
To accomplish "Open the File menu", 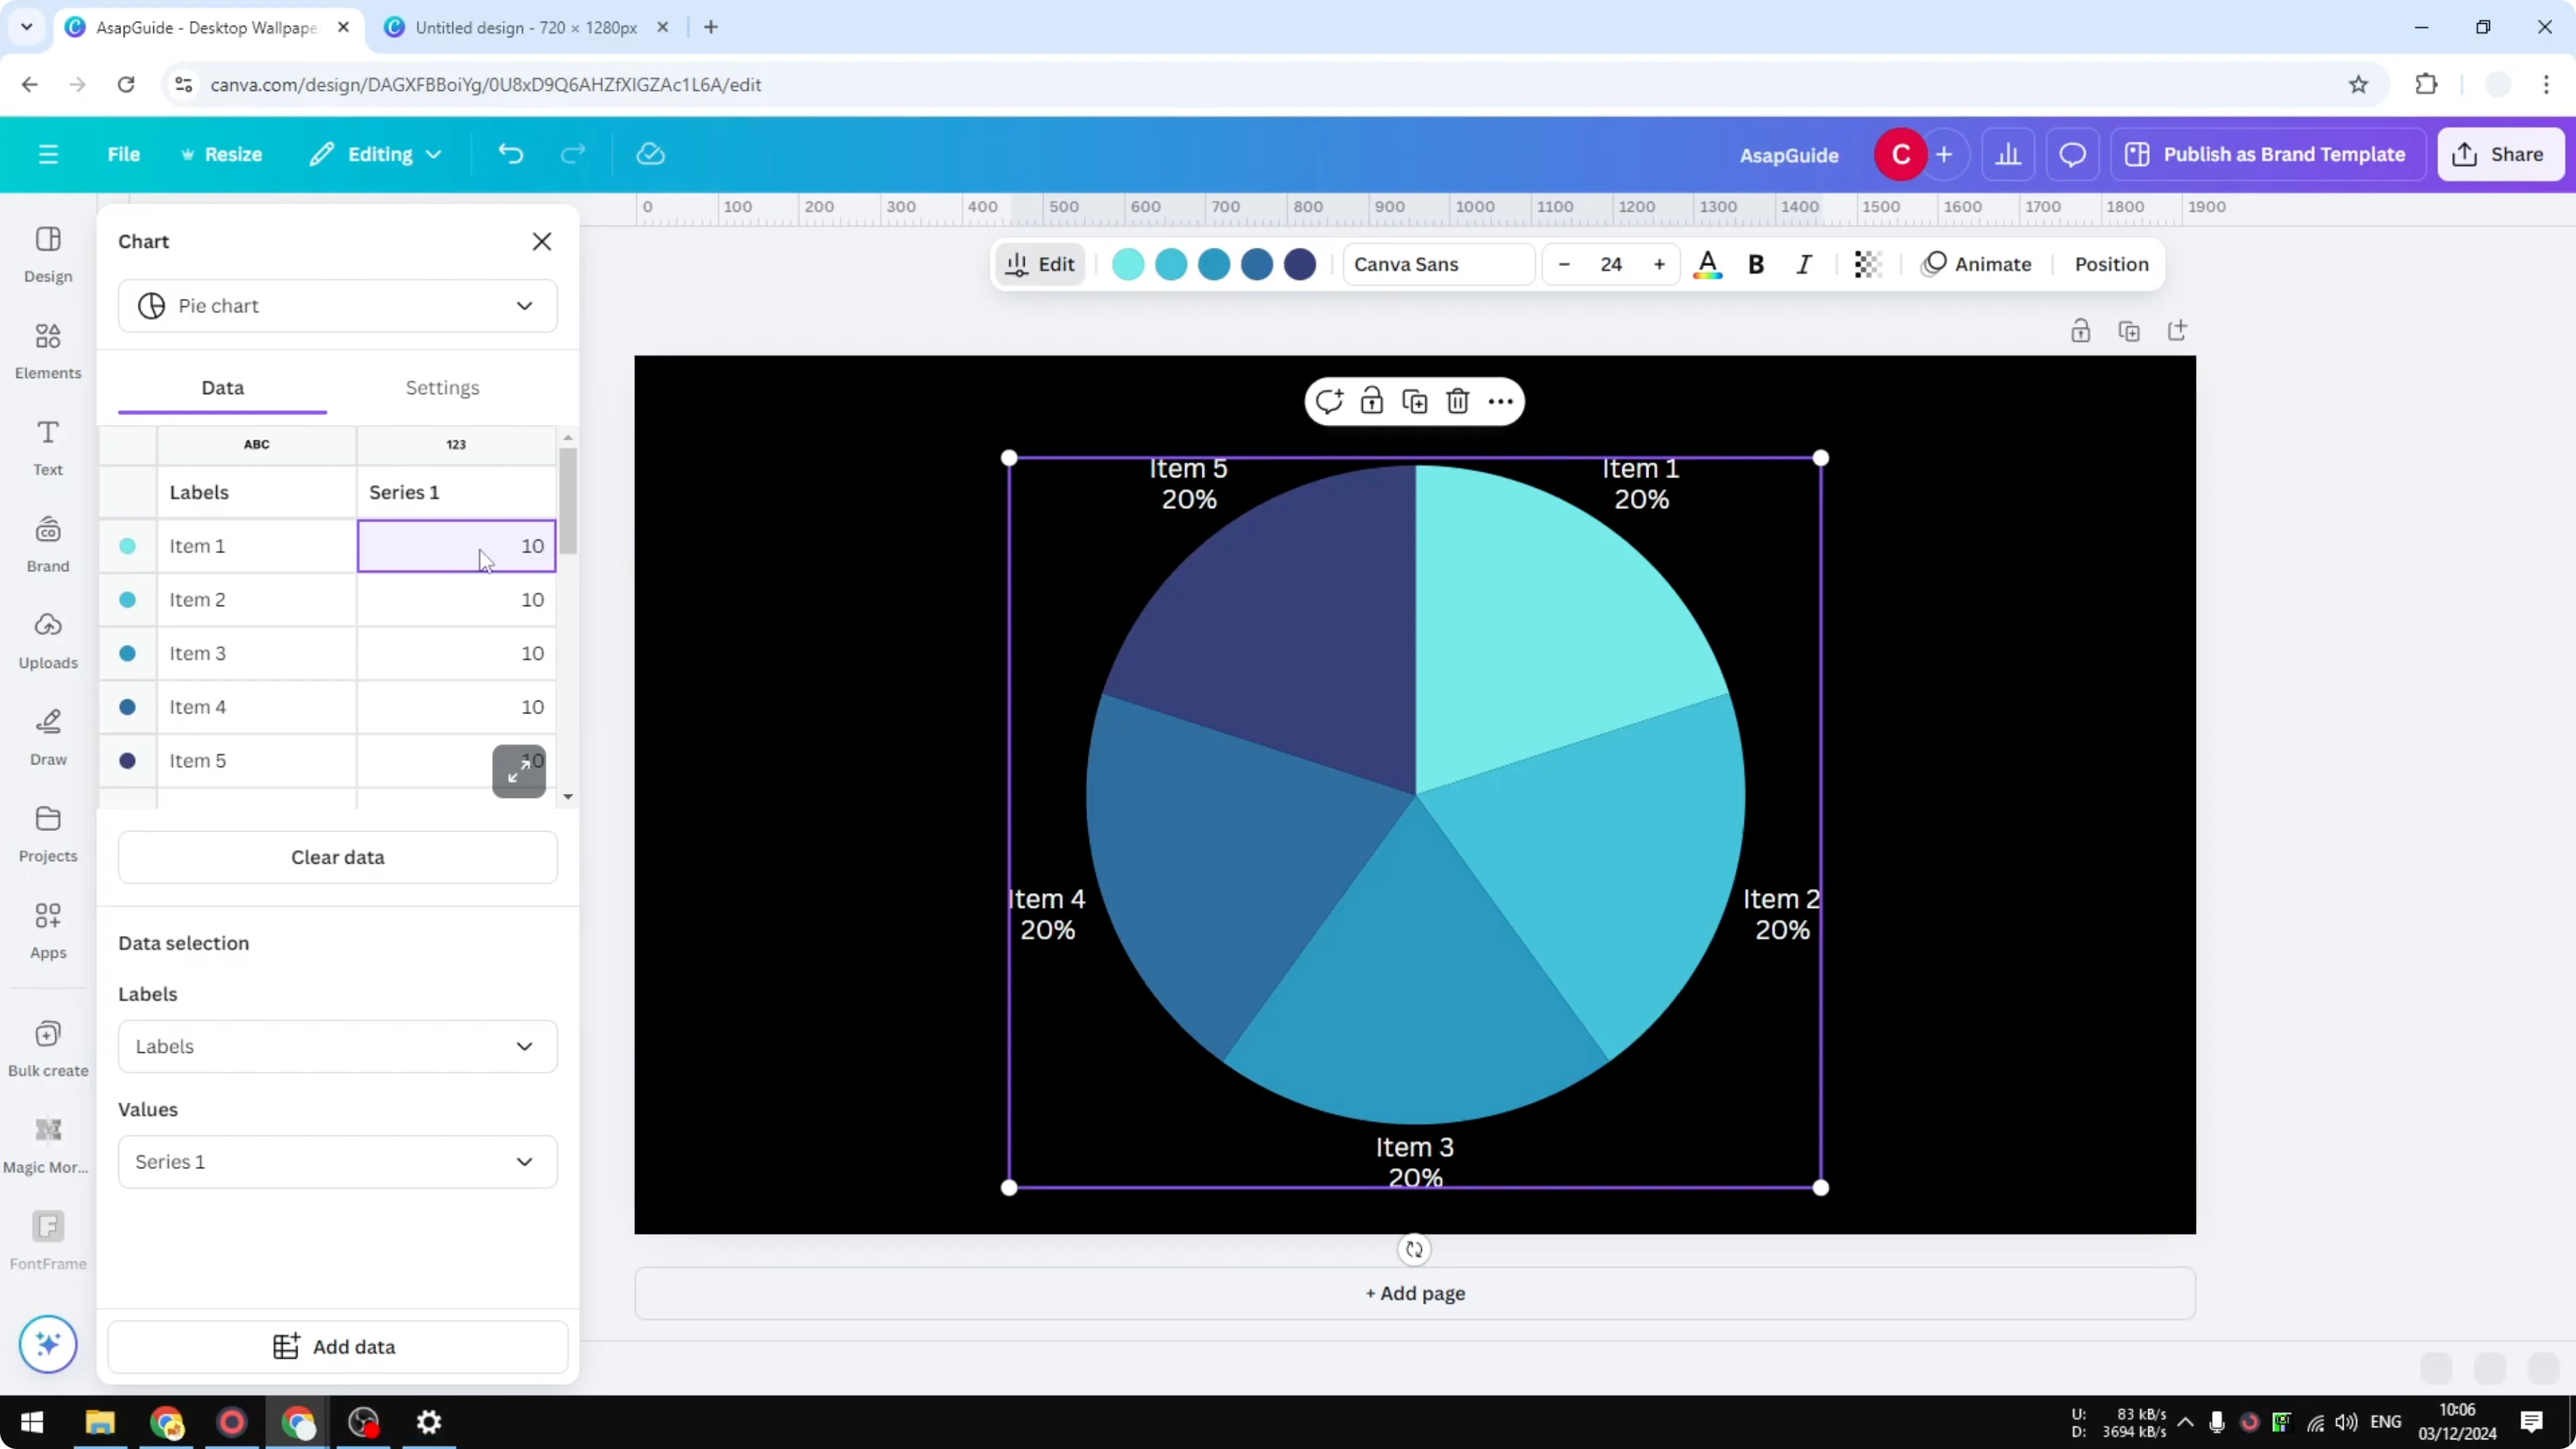I will coord(124,153).
